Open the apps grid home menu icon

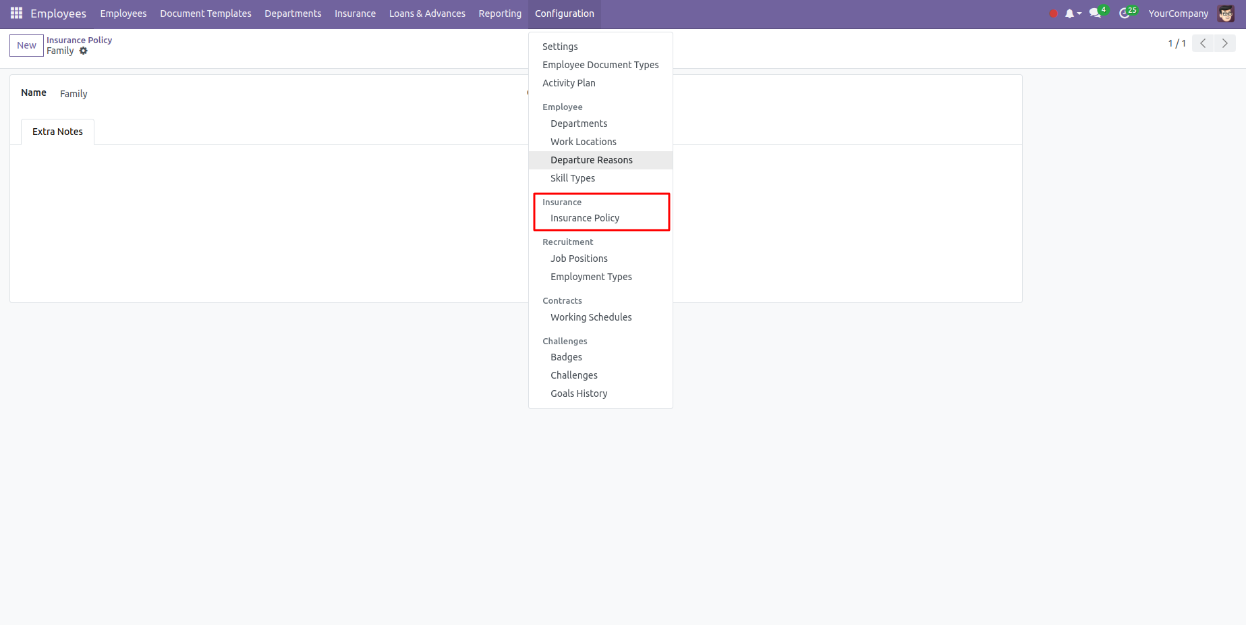point(17,13)
